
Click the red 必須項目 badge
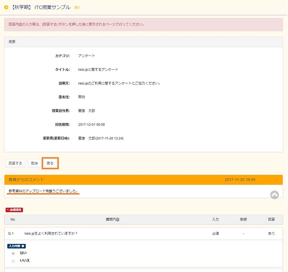tap(14, 210)
